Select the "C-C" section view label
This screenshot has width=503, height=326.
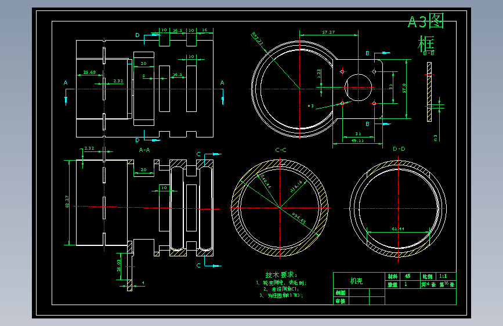tap(281, 150)
